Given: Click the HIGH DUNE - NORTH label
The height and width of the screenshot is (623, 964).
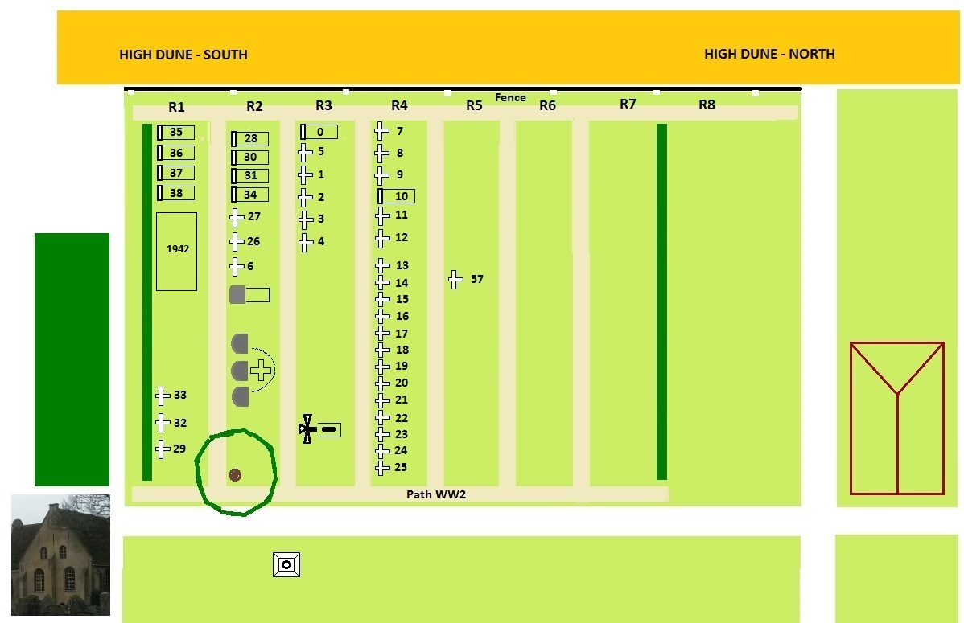Looking at the screenshot, I should point(768,55).
